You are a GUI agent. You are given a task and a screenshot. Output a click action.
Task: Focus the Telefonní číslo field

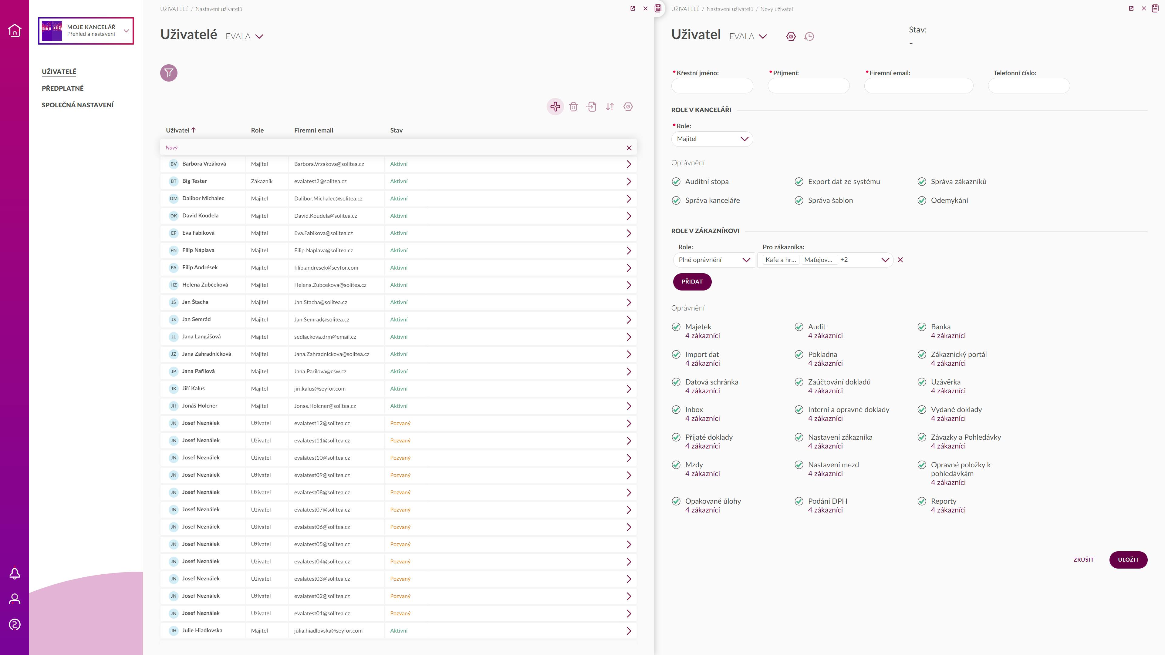tap(1028, 86)
